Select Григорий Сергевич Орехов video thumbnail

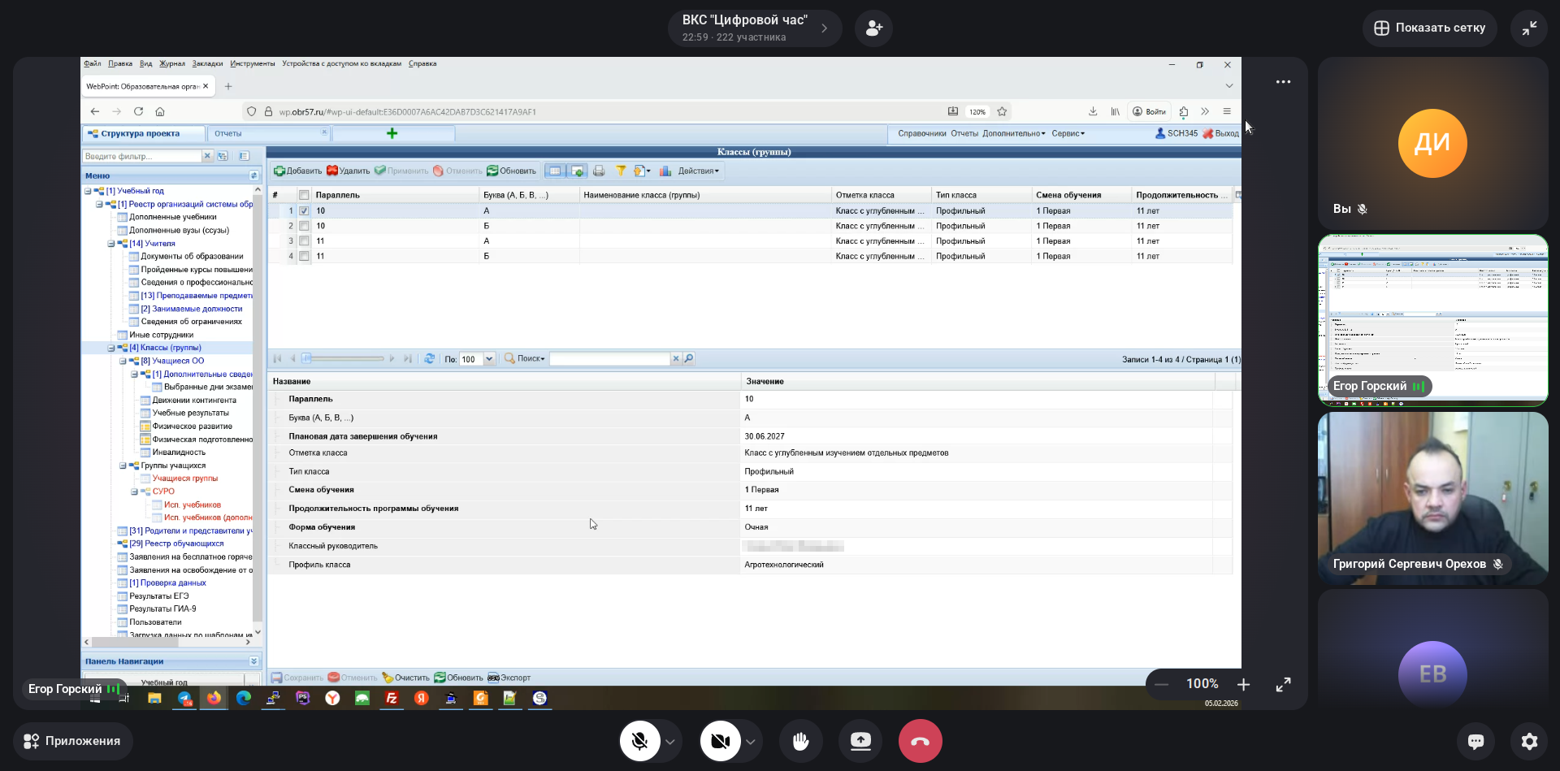tap(1432, 497)
